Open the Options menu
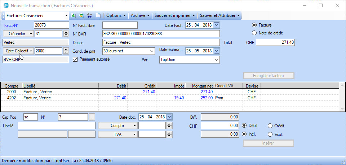Image resolution: width=346 pixels, height=165 pixels. pyautogui.click(x=116, y=15)
